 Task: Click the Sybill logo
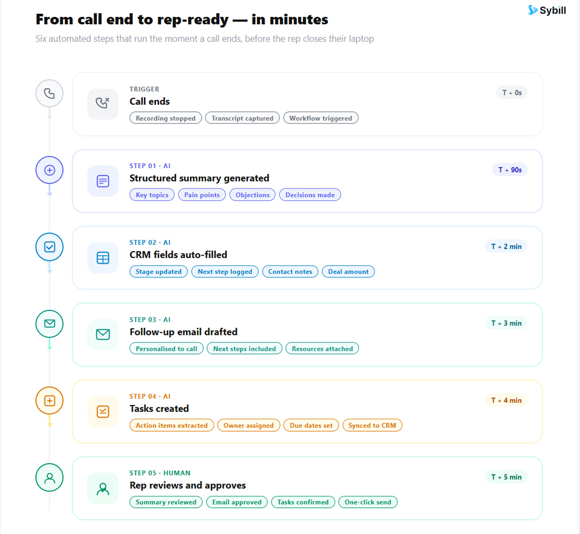pyautogui.click(x=547, y=10)
